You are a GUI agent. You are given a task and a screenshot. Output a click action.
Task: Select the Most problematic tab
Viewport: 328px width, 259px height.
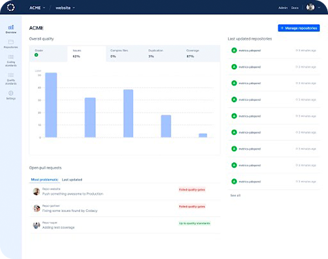tap(45, 180)
